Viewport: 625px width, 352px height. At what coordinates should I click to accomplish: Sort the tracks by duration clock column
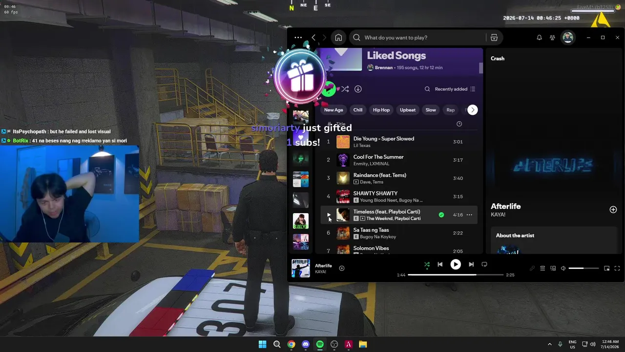coord(459,124)
